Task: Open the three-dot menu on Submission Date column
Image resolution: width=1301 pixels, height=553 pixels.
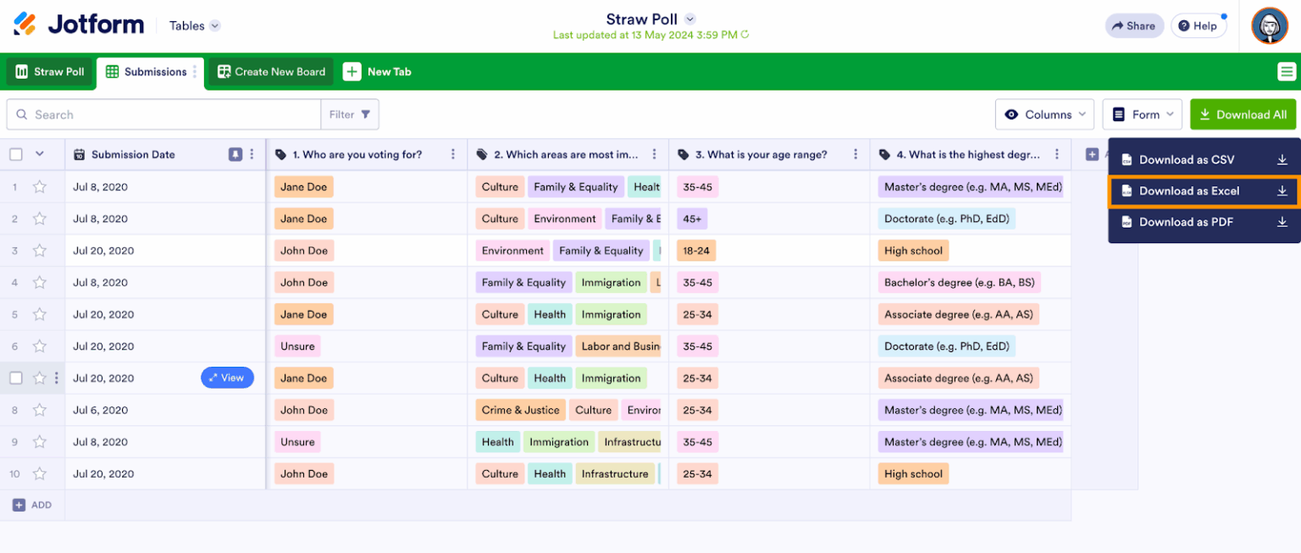Action: [251, 154]
